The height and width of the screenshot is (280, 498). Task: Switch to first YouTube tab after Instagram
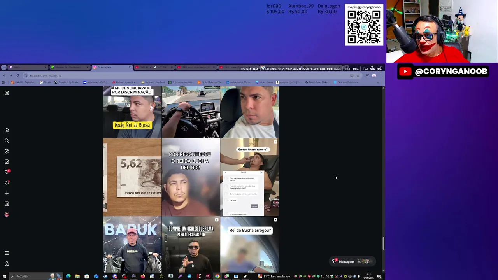tap(154, 67)
